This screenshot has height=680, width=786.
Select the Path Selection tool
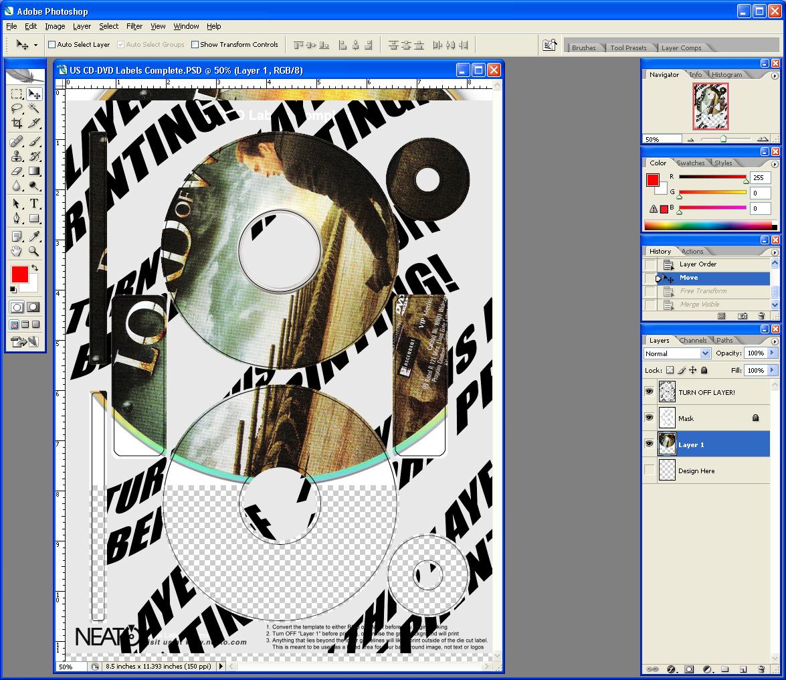tap(17, 203)
